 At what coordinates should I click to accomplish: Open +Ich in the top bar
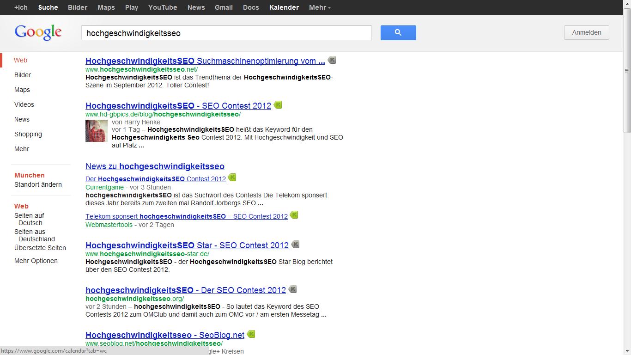point(21,7)
